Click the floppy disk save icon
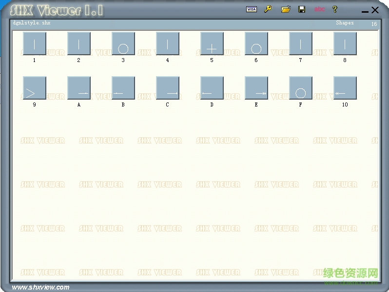 click(302, 9)
